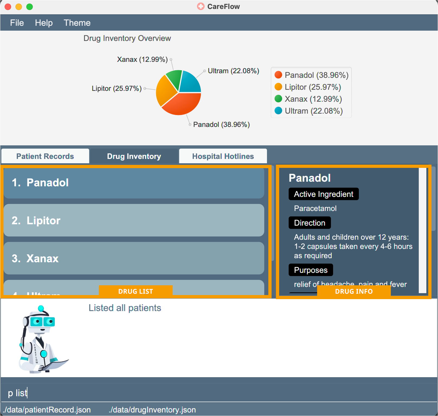The width and height of the screenshot is (438, 416).
Task: Click 'Lipitor (25.97%)' in the legend
Action: pyautogui.click(x=313, y=87)
